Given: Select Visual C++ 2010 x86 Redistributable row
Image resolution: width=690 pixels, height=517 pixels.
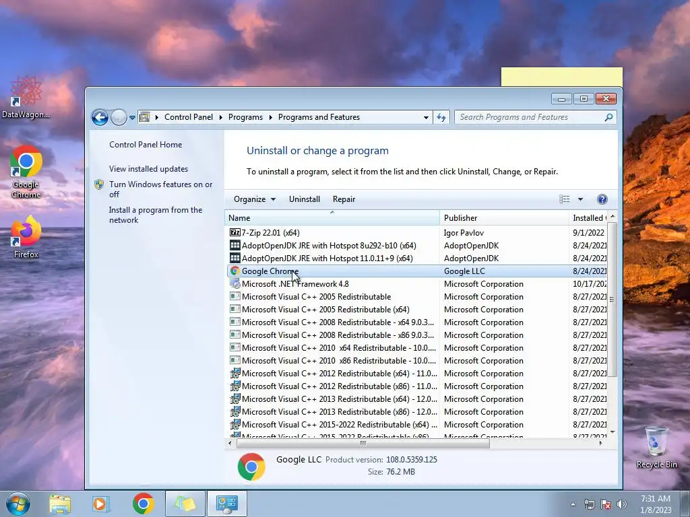Looking at the screenshot, I should click(417, 361).
